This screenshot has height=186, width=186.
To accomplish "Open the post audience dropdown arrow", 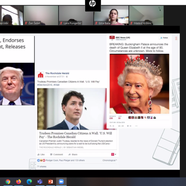I will point(115,154).
